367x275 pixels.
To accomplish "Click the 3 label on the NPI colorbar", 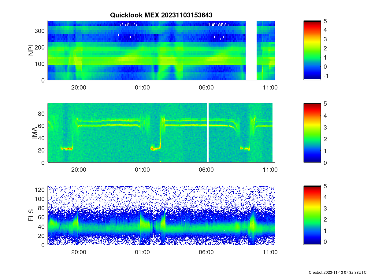I will click(325, 39).
